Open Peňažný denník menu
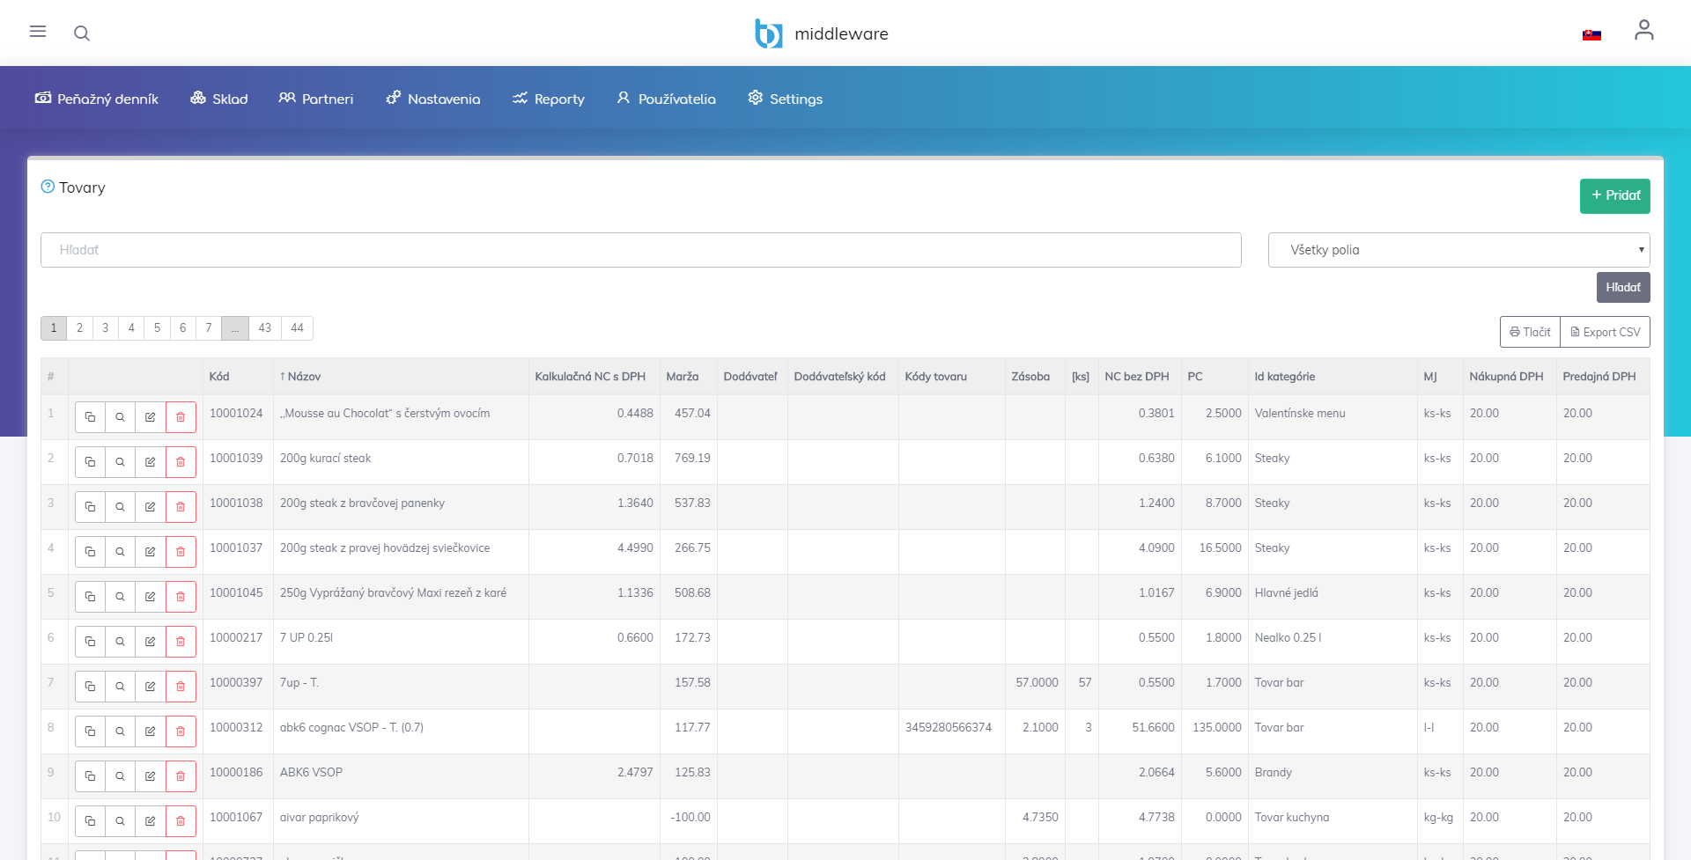The width and height of the screenshot is (1691, 860). click(97, 99)
